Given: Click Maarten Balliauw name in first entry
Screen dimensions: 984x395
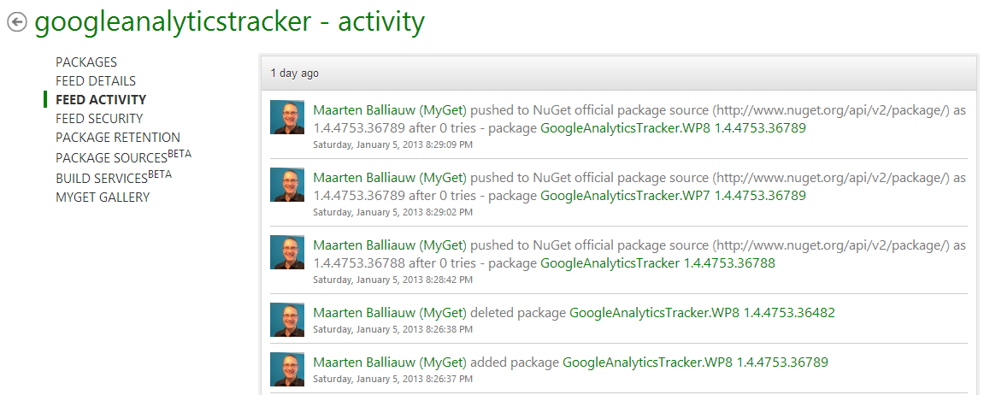Looking at the screenshot, I should coord(390,110).
